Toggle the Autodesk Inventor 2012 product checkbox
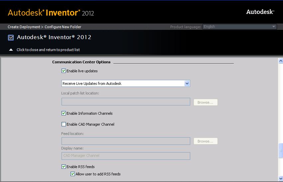 (11, 37)
